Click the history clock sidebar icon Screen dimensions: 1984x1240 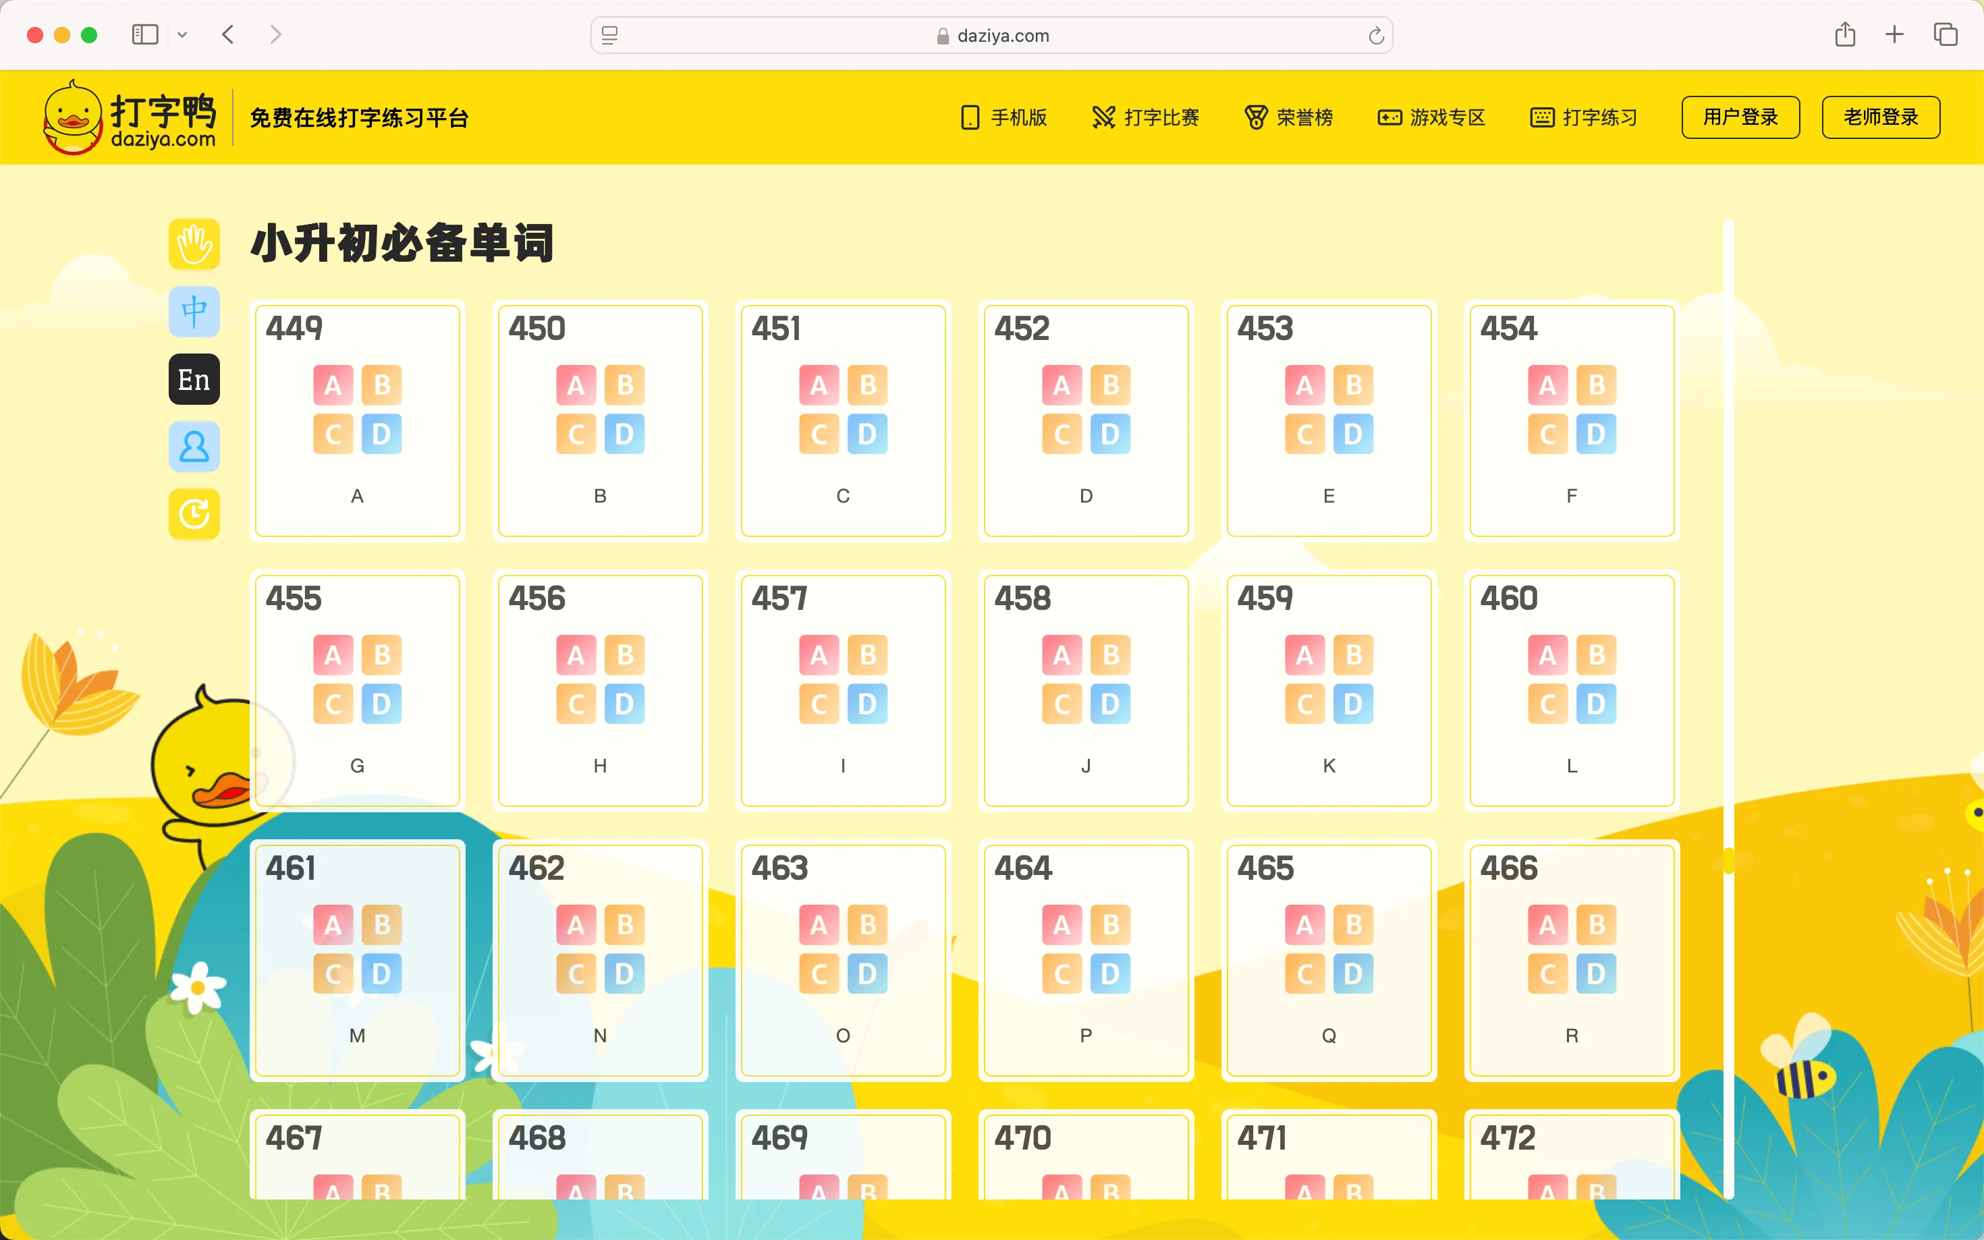(x=194, y=514)
